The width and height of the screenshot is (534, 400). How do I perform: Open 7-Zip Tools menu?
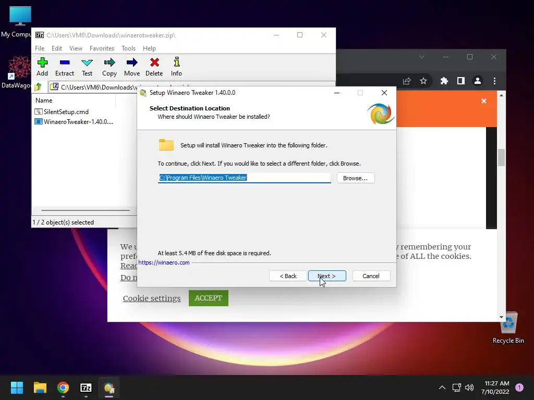click(128, 48)
